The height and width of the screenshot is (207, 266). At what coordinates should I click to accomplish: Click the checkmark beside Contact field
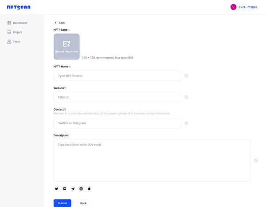pos(186,123)
